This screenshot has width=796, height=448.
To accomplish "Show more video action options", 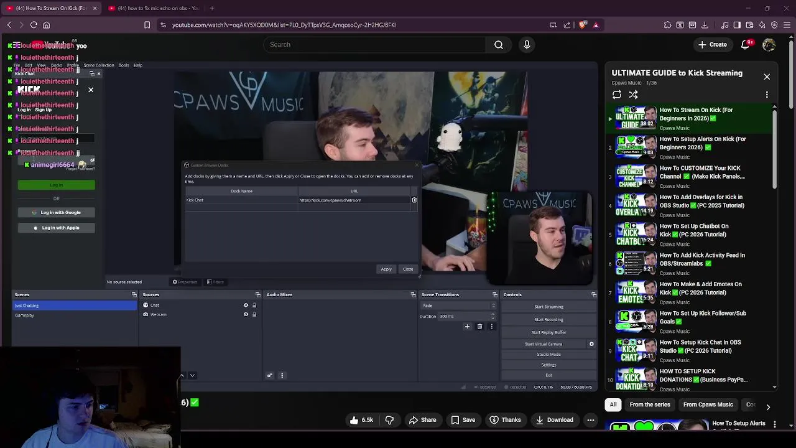I will coord(591,420).
